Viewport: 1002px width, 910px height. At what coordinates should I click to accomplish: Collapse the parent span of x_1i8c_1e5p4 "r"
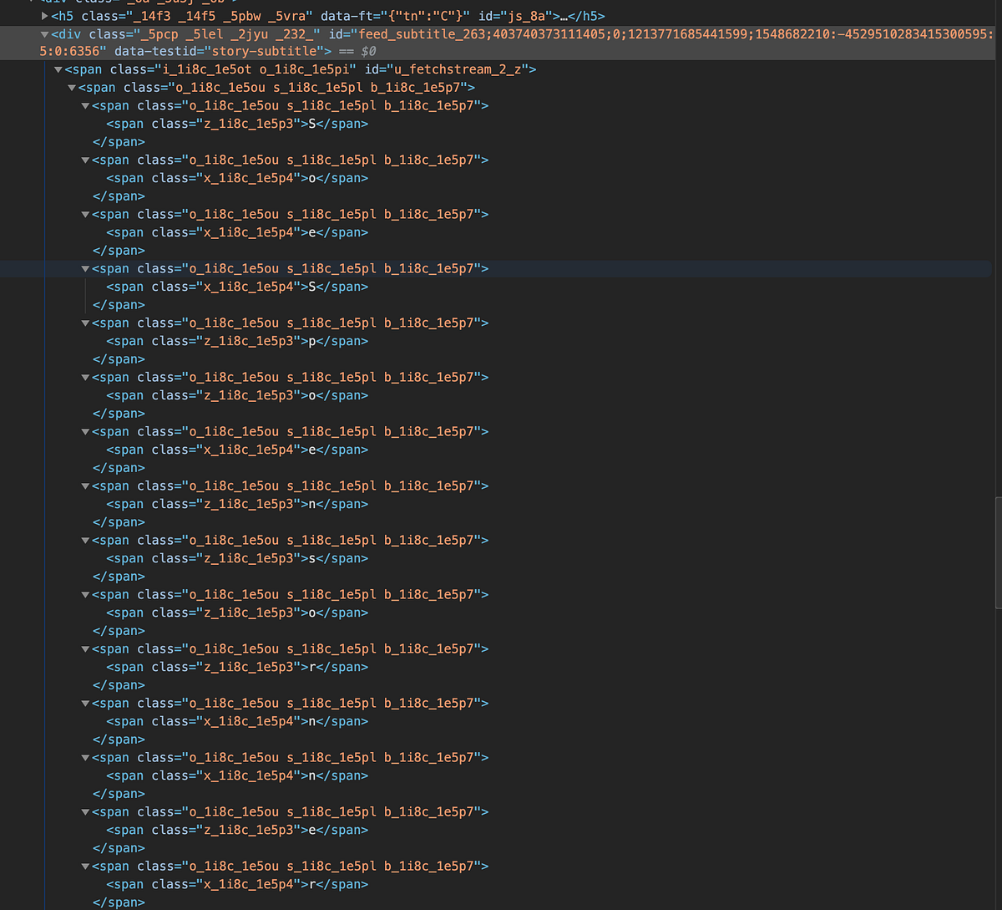[x=85, y=867]
